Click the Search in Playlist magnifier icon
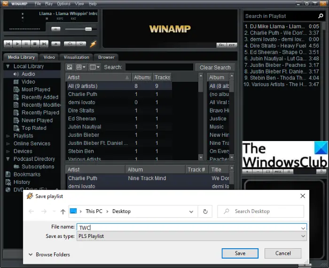Screen dimensions: 329x268 tap(321, 16)
